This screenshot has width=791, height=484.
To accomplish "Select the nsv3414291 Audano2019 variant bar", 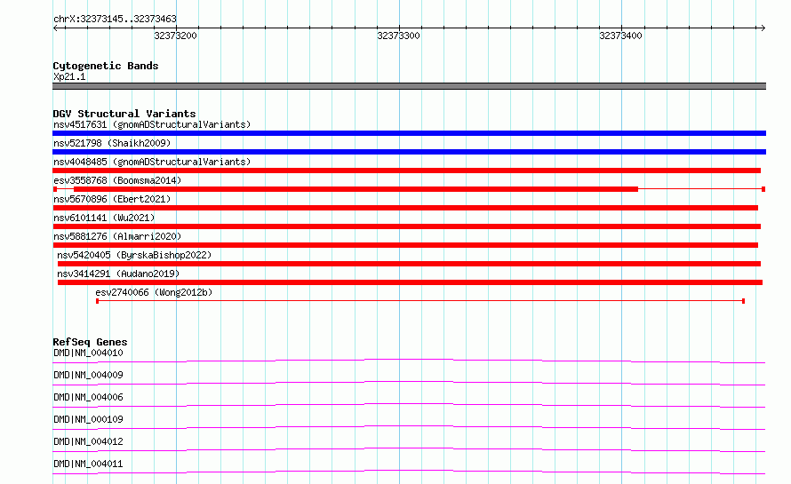I will coord(410,282).
